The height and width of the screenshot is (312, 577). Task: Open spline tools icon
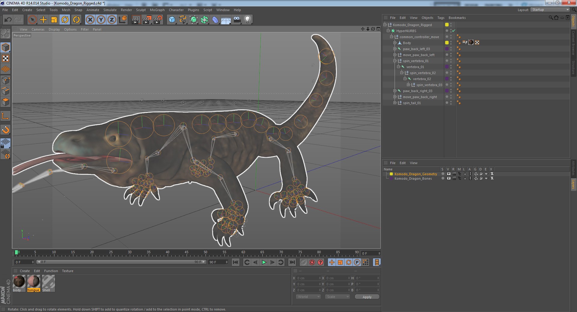coord(183,20)
